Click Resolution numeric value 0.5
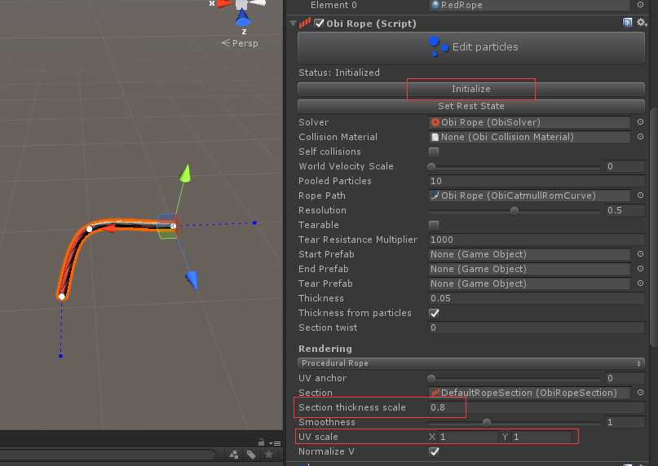Screen dimensions: 658x466 [625, 210]
